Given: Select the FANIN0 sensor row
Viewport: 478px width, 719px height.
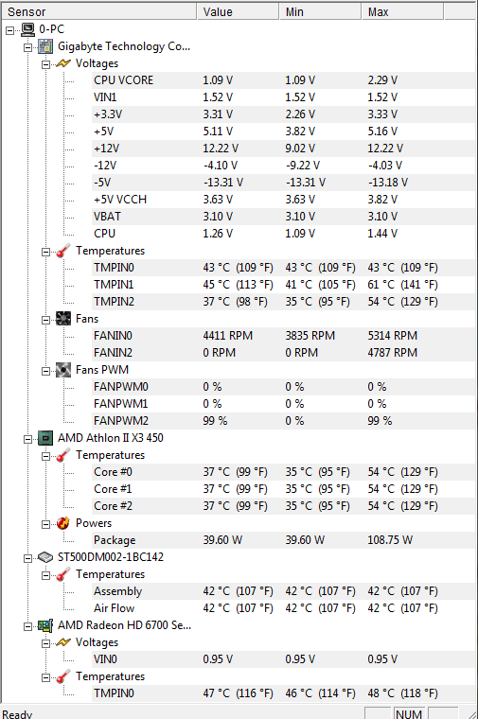Looking at the screenshot, I should pyautogui.click(x=284, y=336).
